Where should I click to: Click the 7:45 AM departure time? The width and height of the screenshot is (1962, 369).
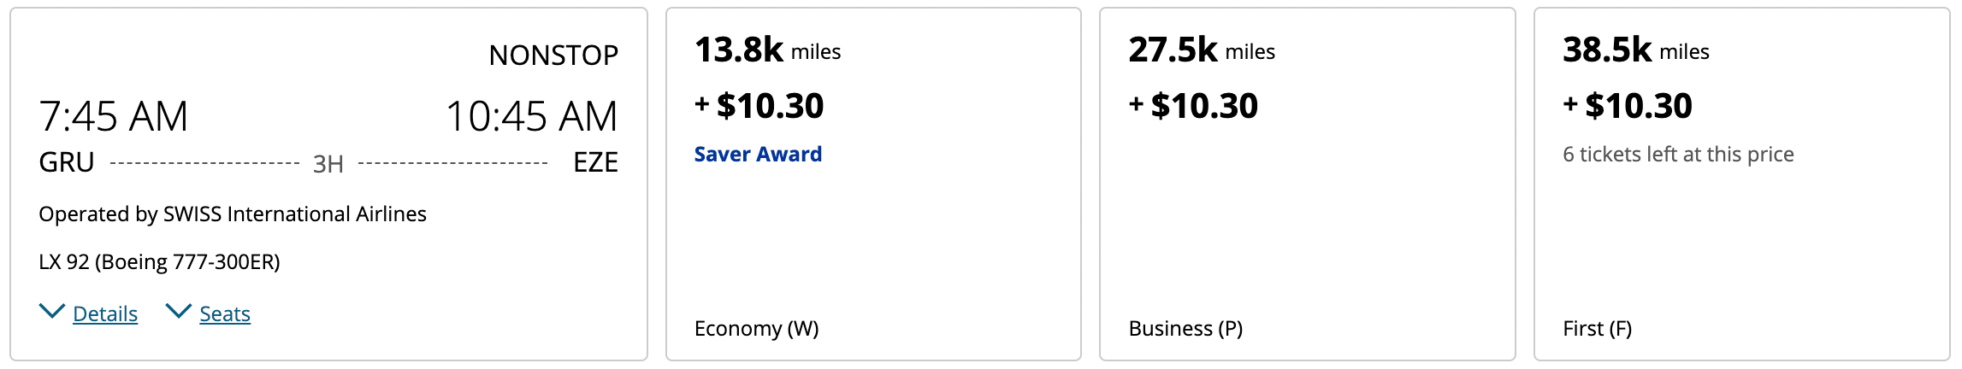pos(114,116)
